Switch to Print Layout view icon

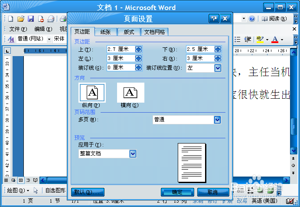coord(21,180)
